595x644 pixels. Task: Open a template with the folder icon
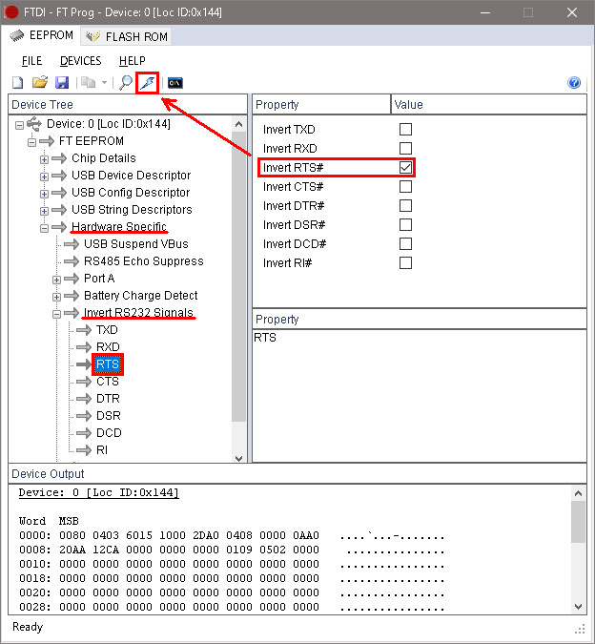pos(40,83)
